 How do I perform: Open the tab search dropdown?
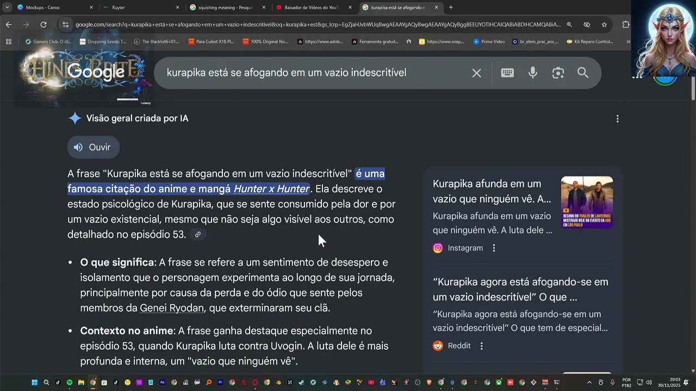pyautogui.click(x=7, y=8)
